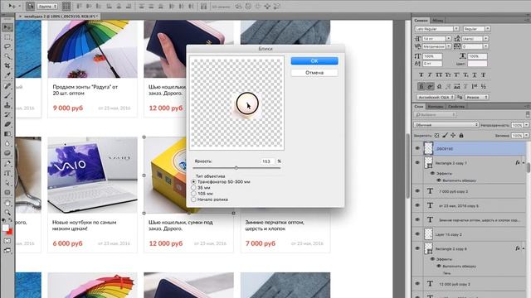Select the Blur tool

point(7,143)
